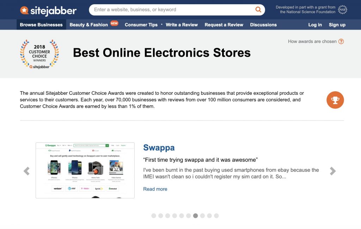Click the Sign up link
361x229 pixels.
click(x=337, y=25)
